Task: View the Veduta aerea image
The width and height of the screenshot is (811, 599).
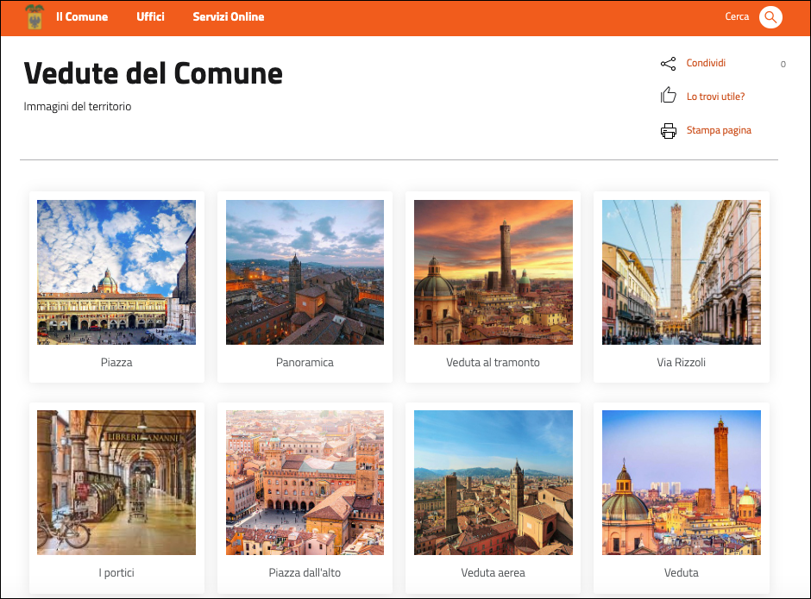Action: tap(493, 483)
